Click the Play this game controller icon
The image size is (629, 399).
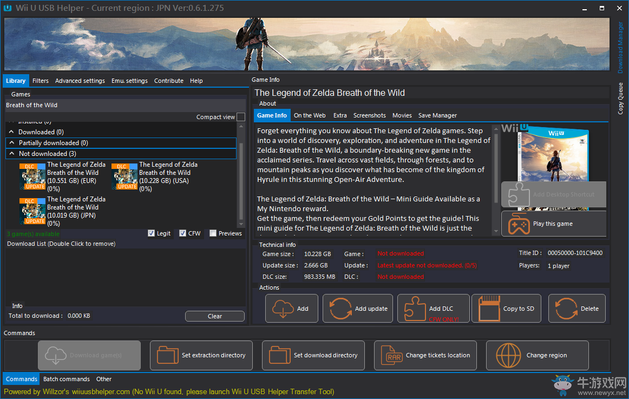pyautogui.click(x=519, y=224)
